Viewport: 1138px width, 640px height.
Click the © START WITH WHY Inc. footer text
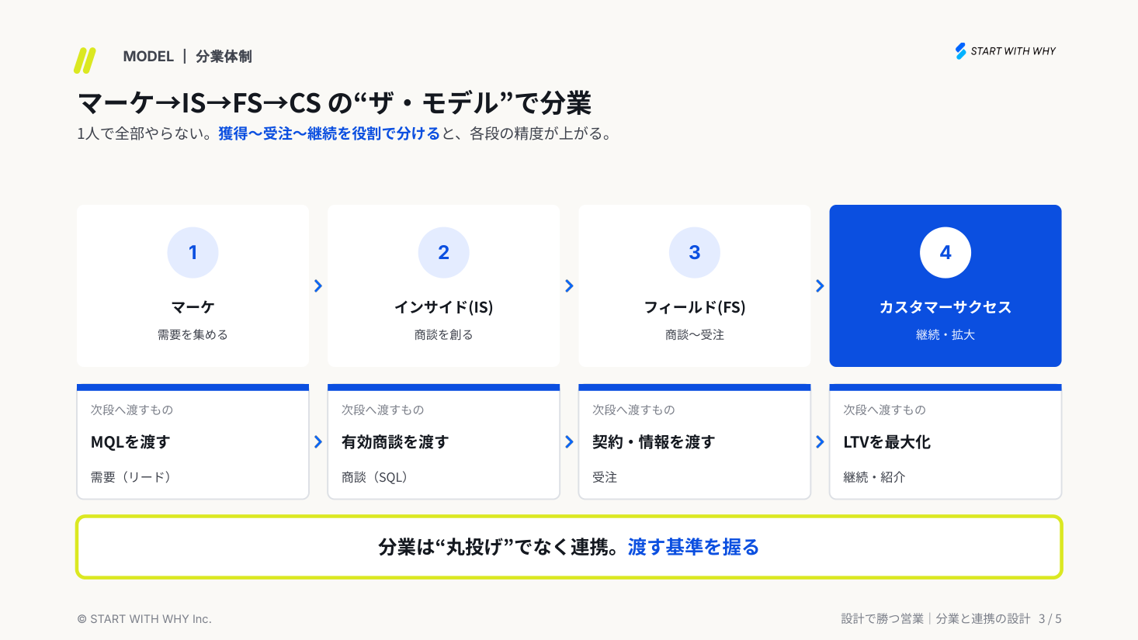(x=144, y=619)
